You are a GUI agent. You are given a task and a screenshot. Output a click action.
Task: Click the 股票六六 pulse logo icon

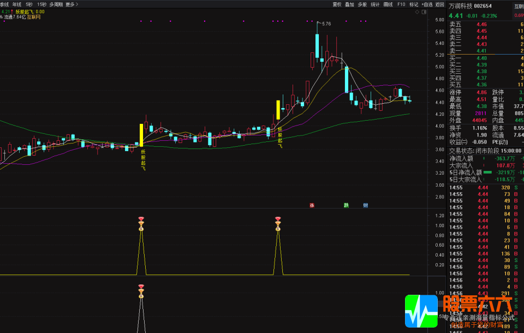pos(421,311)
